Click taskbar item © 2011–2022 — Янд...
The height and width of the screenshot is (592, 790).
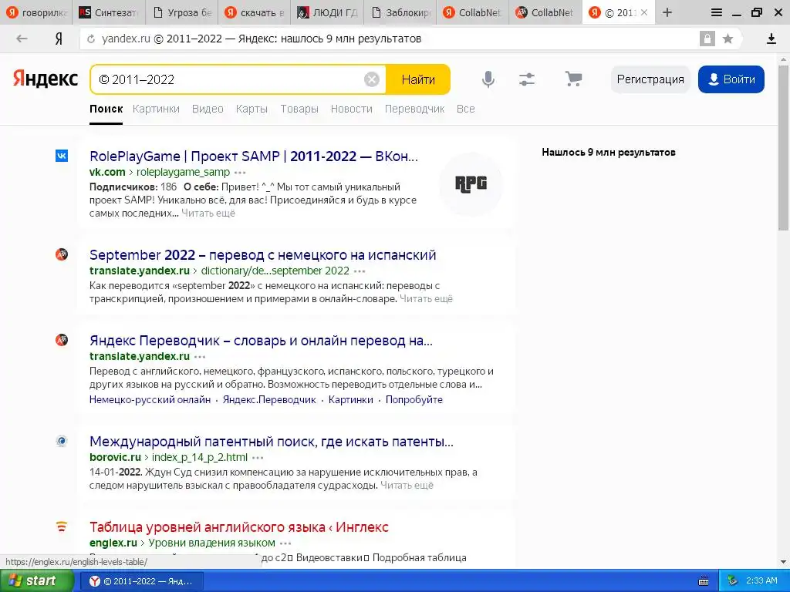pos(143,581)
